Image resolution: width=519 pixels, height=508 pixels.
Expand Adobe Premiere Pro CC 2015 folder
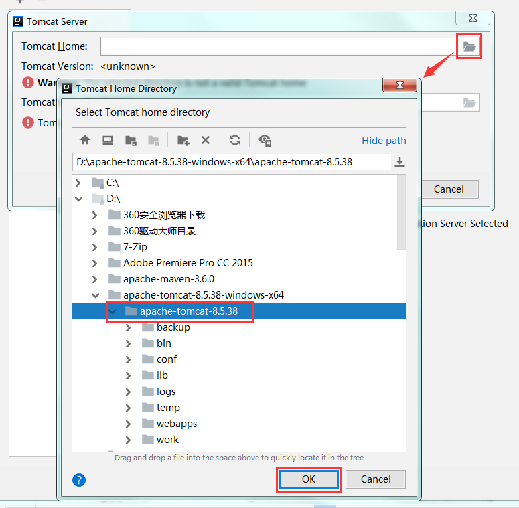coord(94,263)
